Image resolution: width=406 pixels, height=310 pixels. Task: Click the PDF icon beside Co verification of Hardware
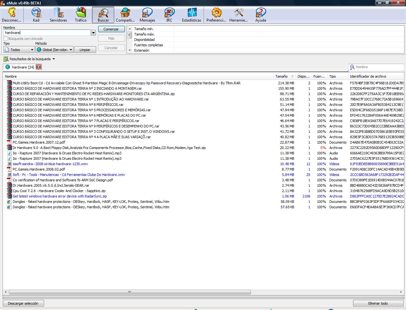[10, 180]
